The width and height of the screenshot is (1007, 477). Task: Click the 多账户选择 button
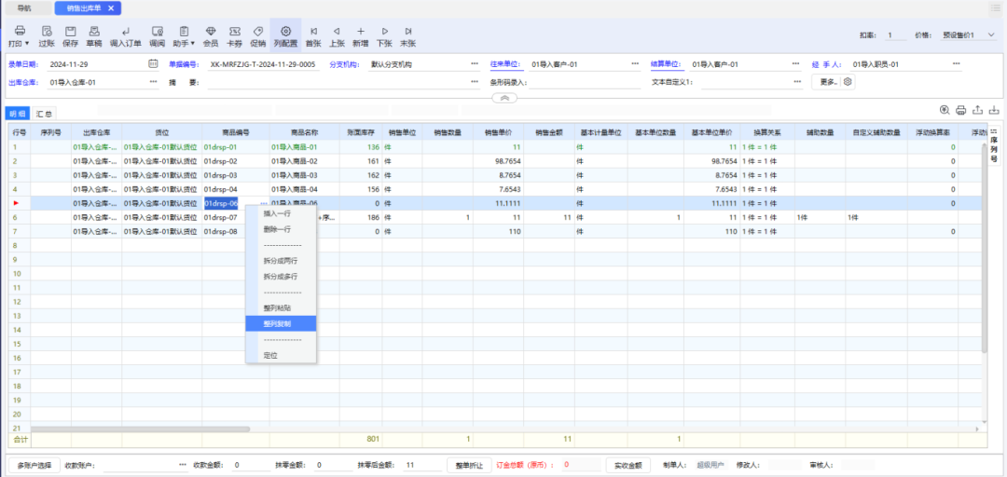pyautogui.click(x=34, y=465)
